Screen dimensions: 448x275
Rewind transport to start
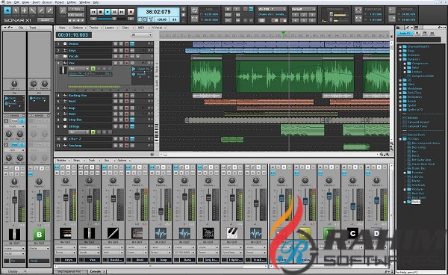pos(93,12)
